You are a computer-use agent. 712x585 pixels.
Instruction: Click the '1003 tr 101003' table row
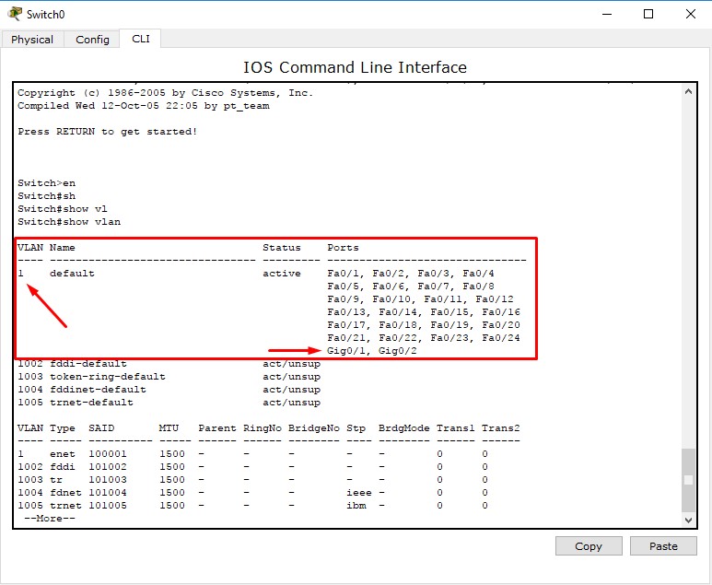253,480
